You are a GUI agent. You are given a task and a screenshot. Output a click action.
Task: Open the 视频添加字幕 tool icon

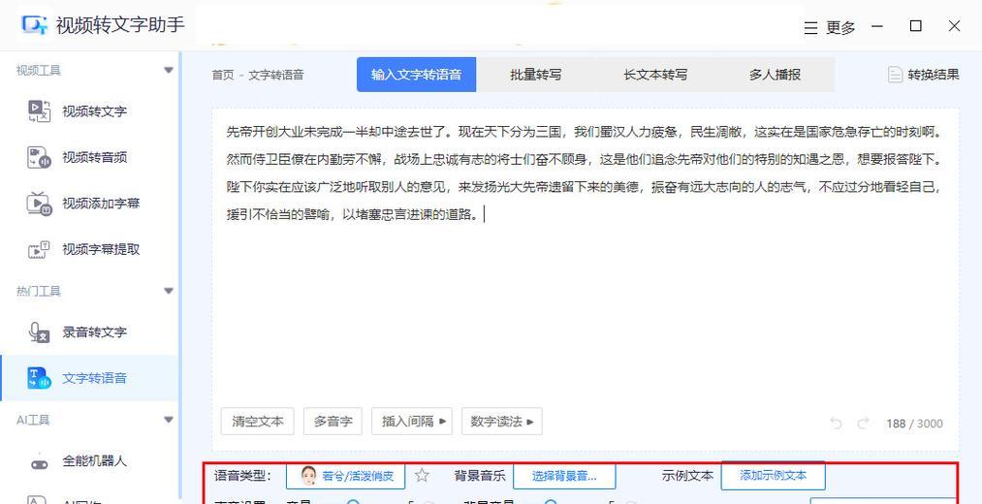(x=40, y=204)
